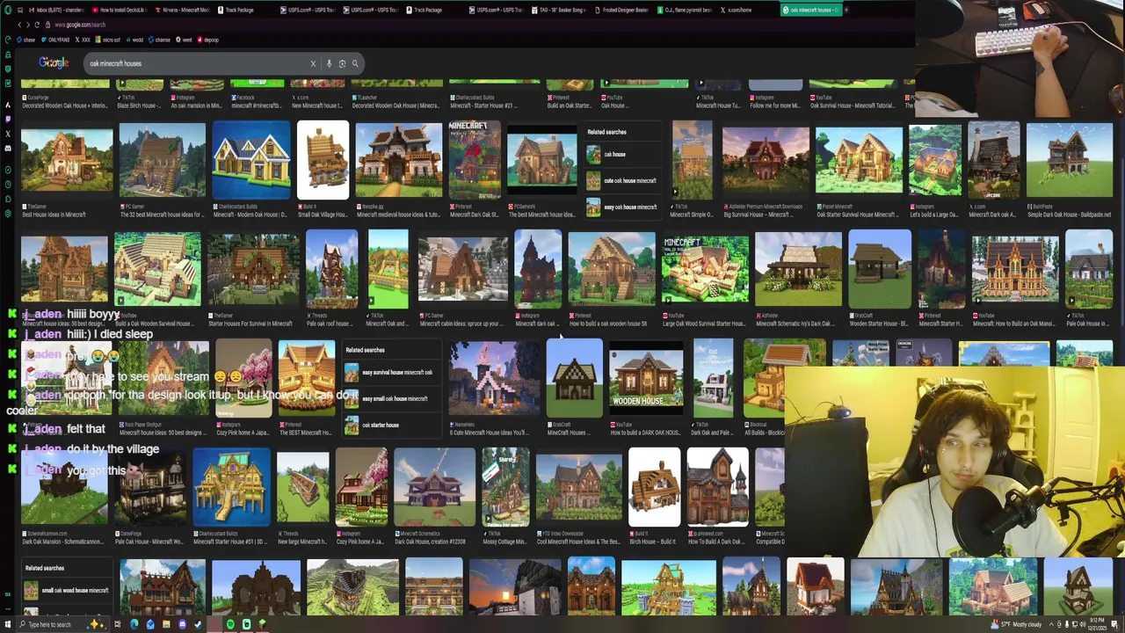This screenshot has width=1125, height=633.
Task: Open a new browser tab
Action: tap(846, 10)
